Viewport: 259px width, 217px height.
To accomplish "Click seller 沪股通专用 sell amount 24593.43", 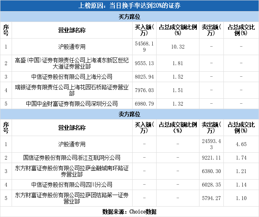I will pos(211,144).
